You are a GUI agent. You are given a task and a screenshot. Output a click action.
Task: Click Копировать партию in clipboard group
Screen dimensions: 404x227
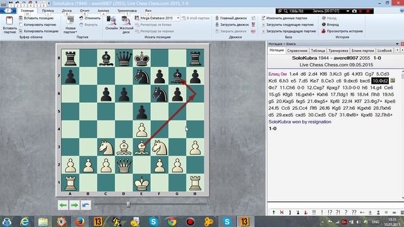37,25
